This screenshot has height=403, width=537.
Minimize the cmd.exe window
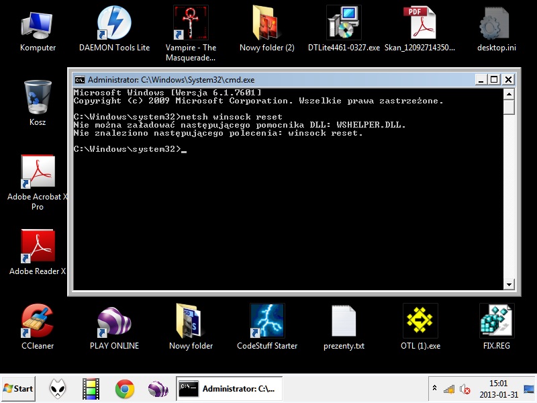481,80
